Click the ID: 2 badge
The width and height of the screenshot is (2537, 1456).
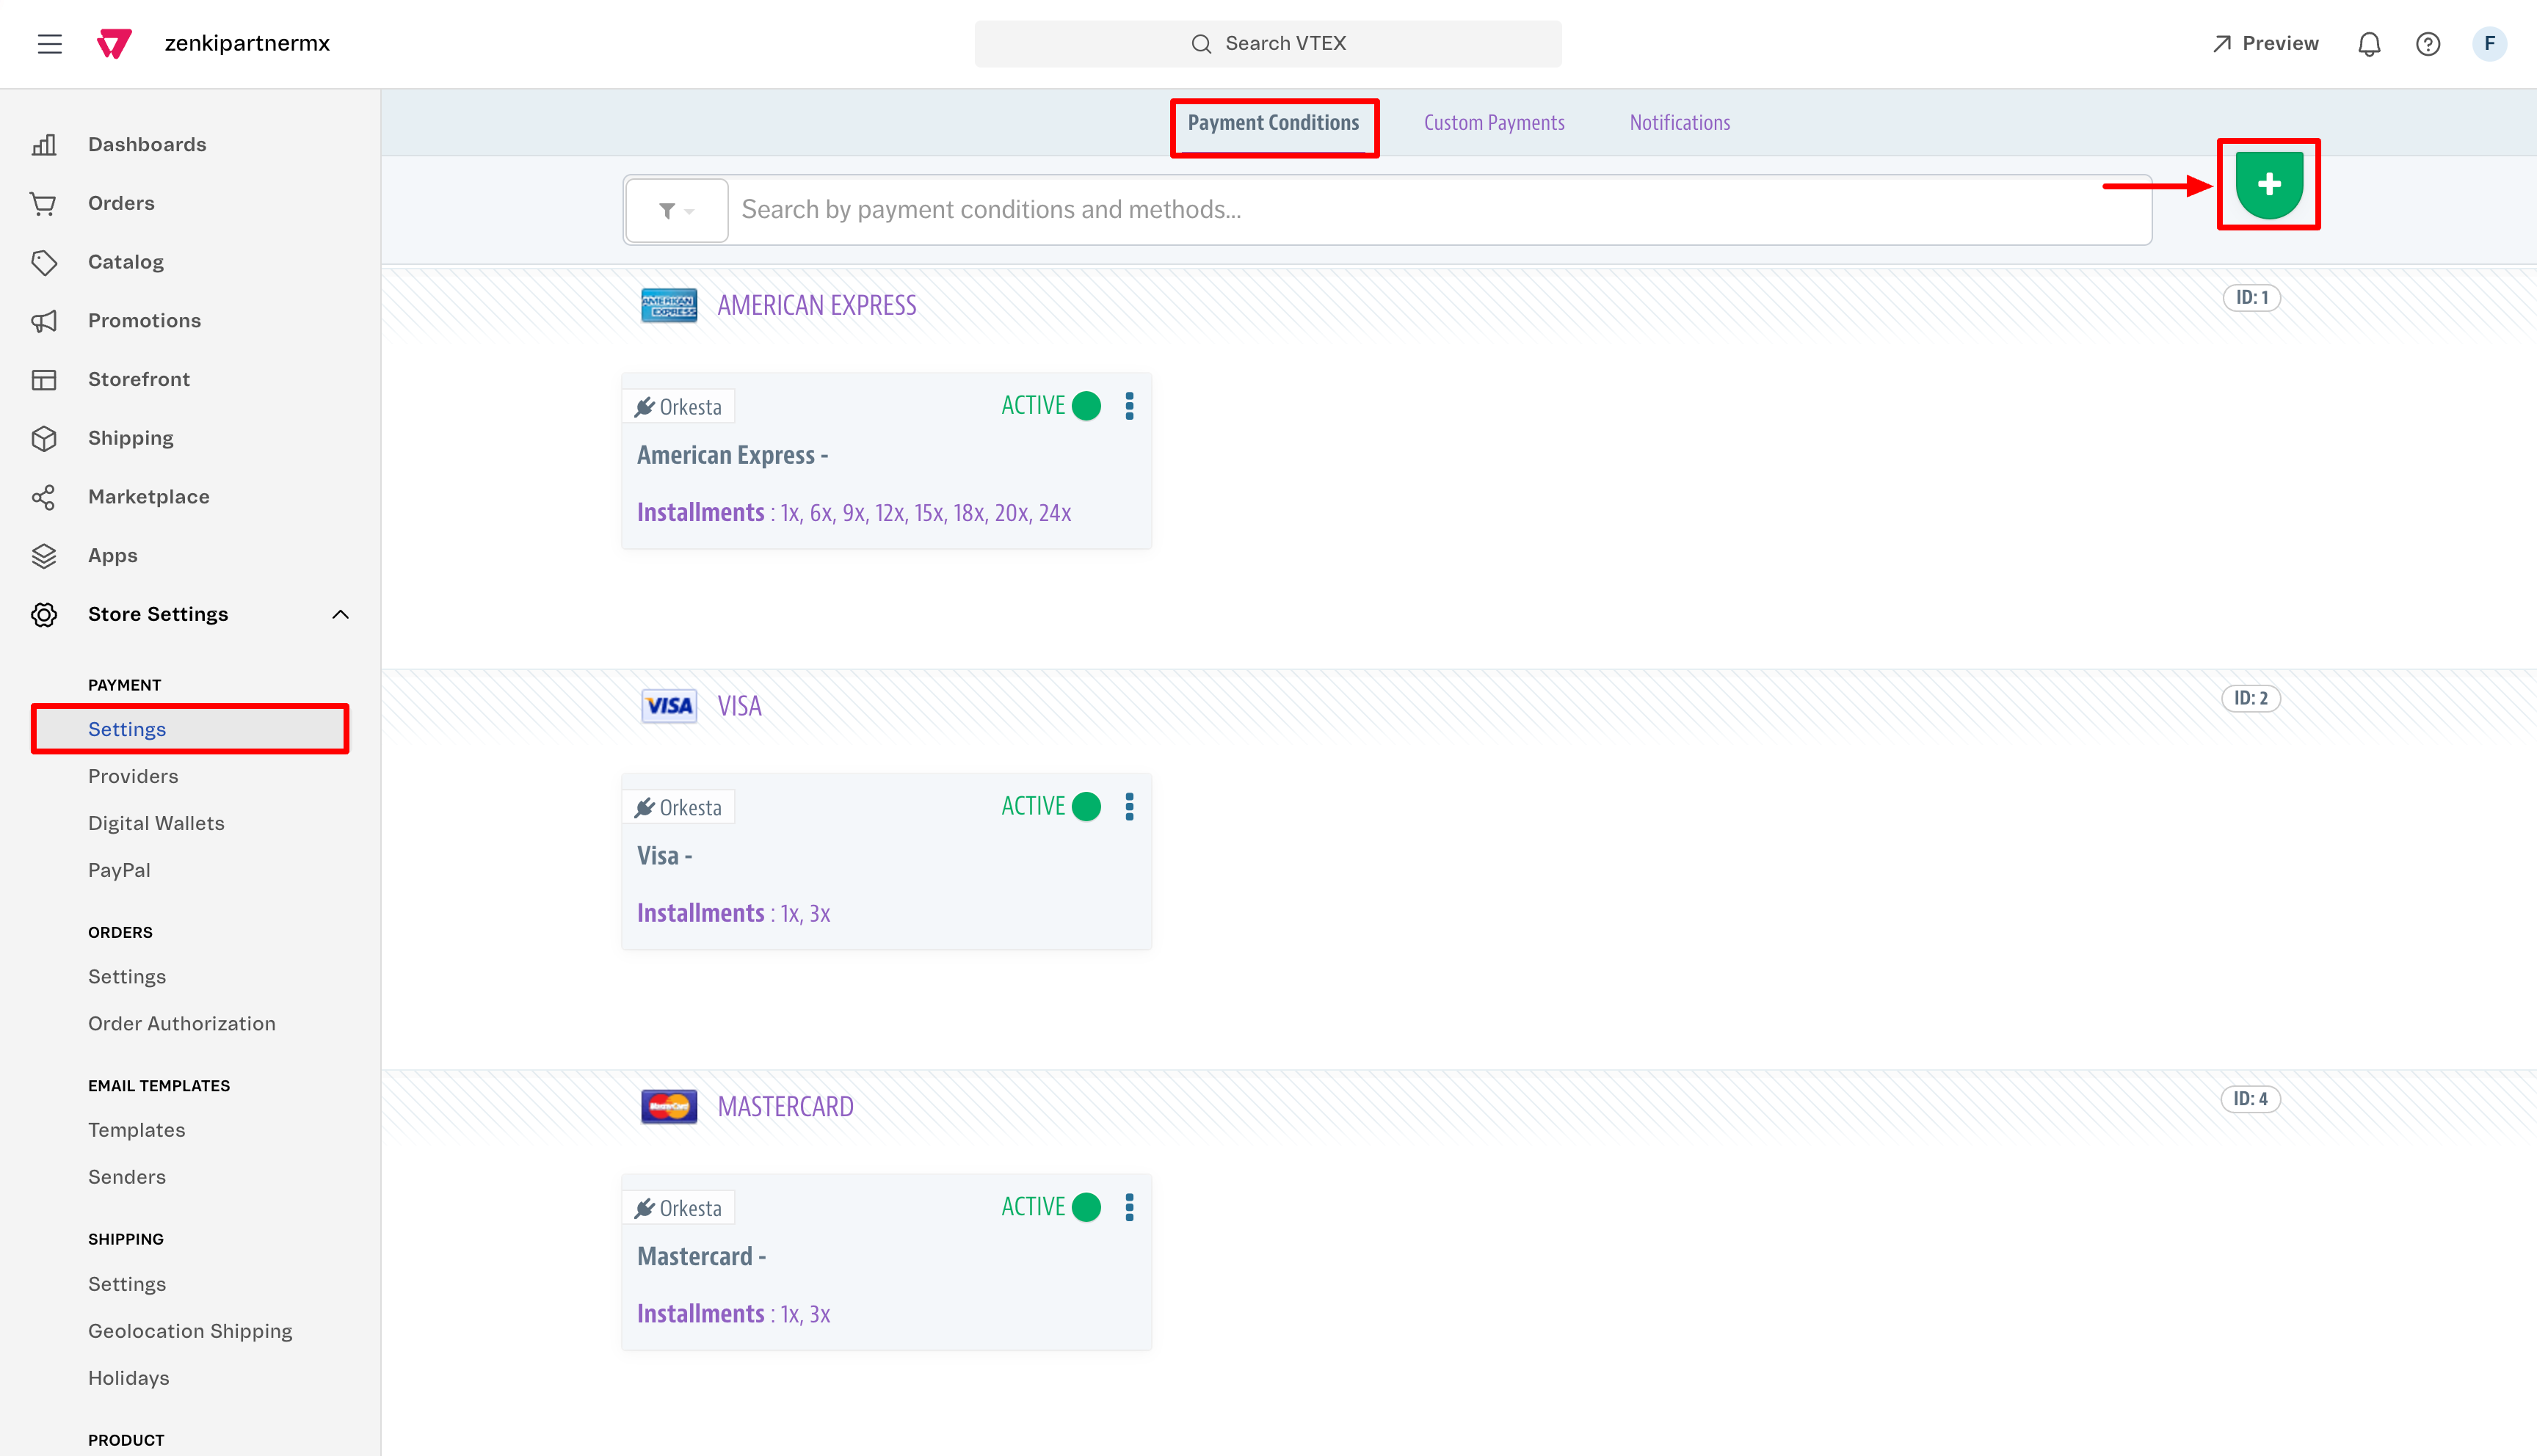pos(2251,698)
